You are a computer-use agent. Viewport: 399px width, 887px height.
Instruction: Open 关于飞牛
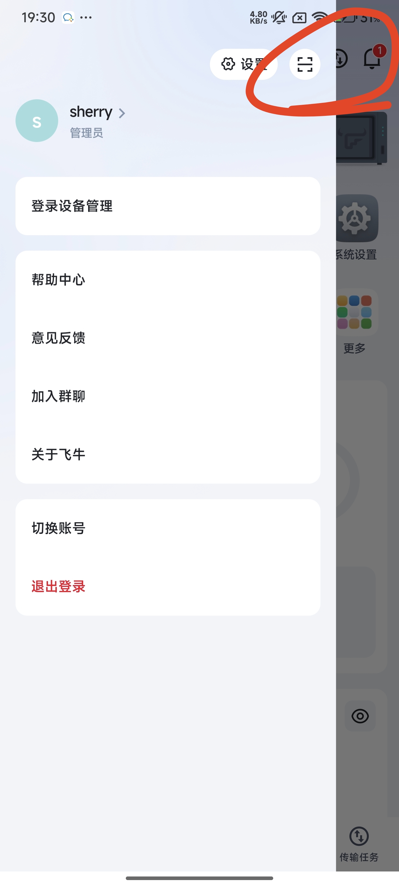click(168, 454)
